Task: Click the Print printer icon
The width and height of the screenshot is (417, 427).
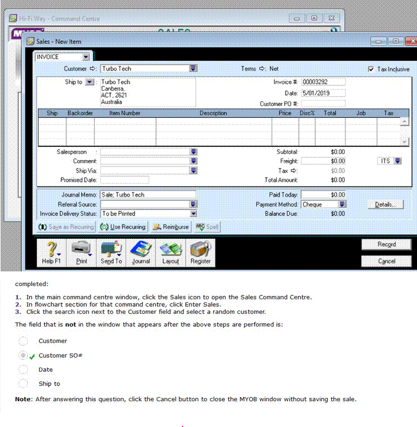Action: click(x=81, y=253)
